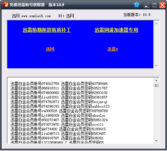Click the row with account 874762873

click(59, 102)
